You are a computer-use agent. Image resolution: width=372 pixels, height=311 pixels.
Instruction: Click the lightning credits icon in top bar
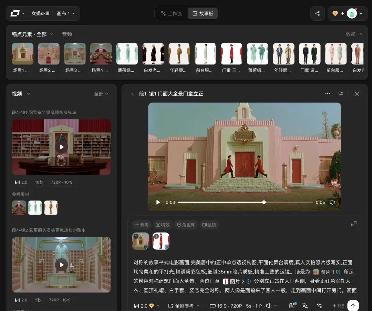click(x=342, y=13)
